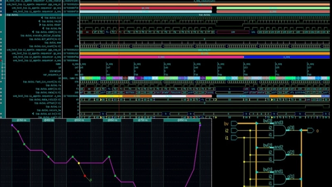This screenshot has width=332, height=187.
Task: Click the direction arrow icon beside top.dutA1.CLK
Action: pos(42,18)
